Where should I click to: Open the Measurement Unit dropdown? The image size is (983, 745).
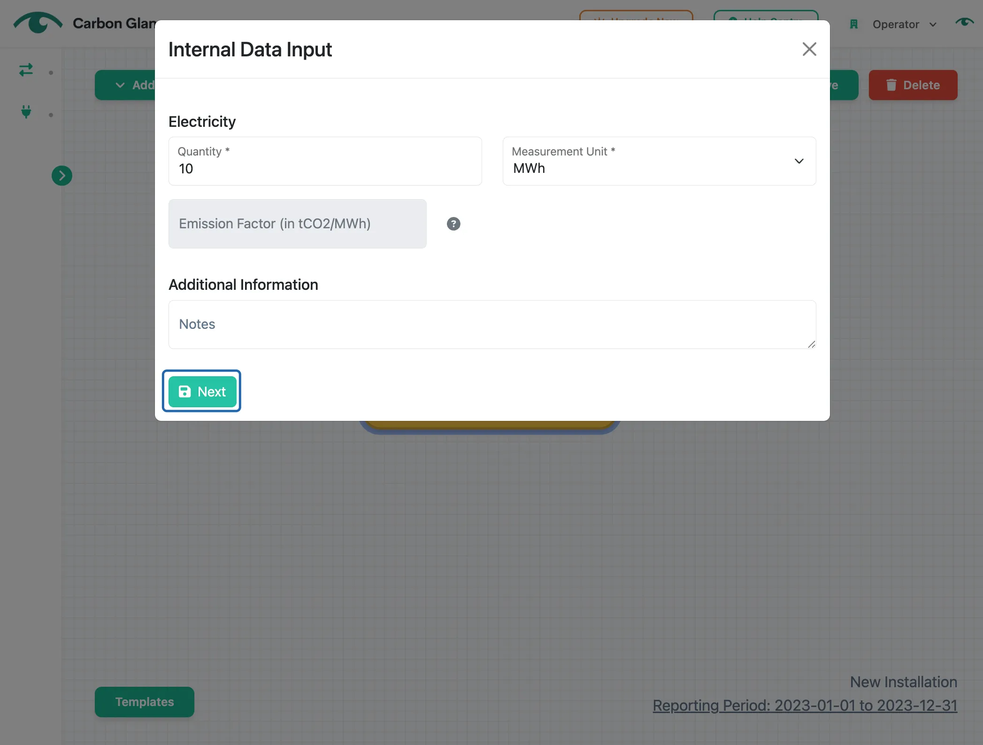pos(659,161)
